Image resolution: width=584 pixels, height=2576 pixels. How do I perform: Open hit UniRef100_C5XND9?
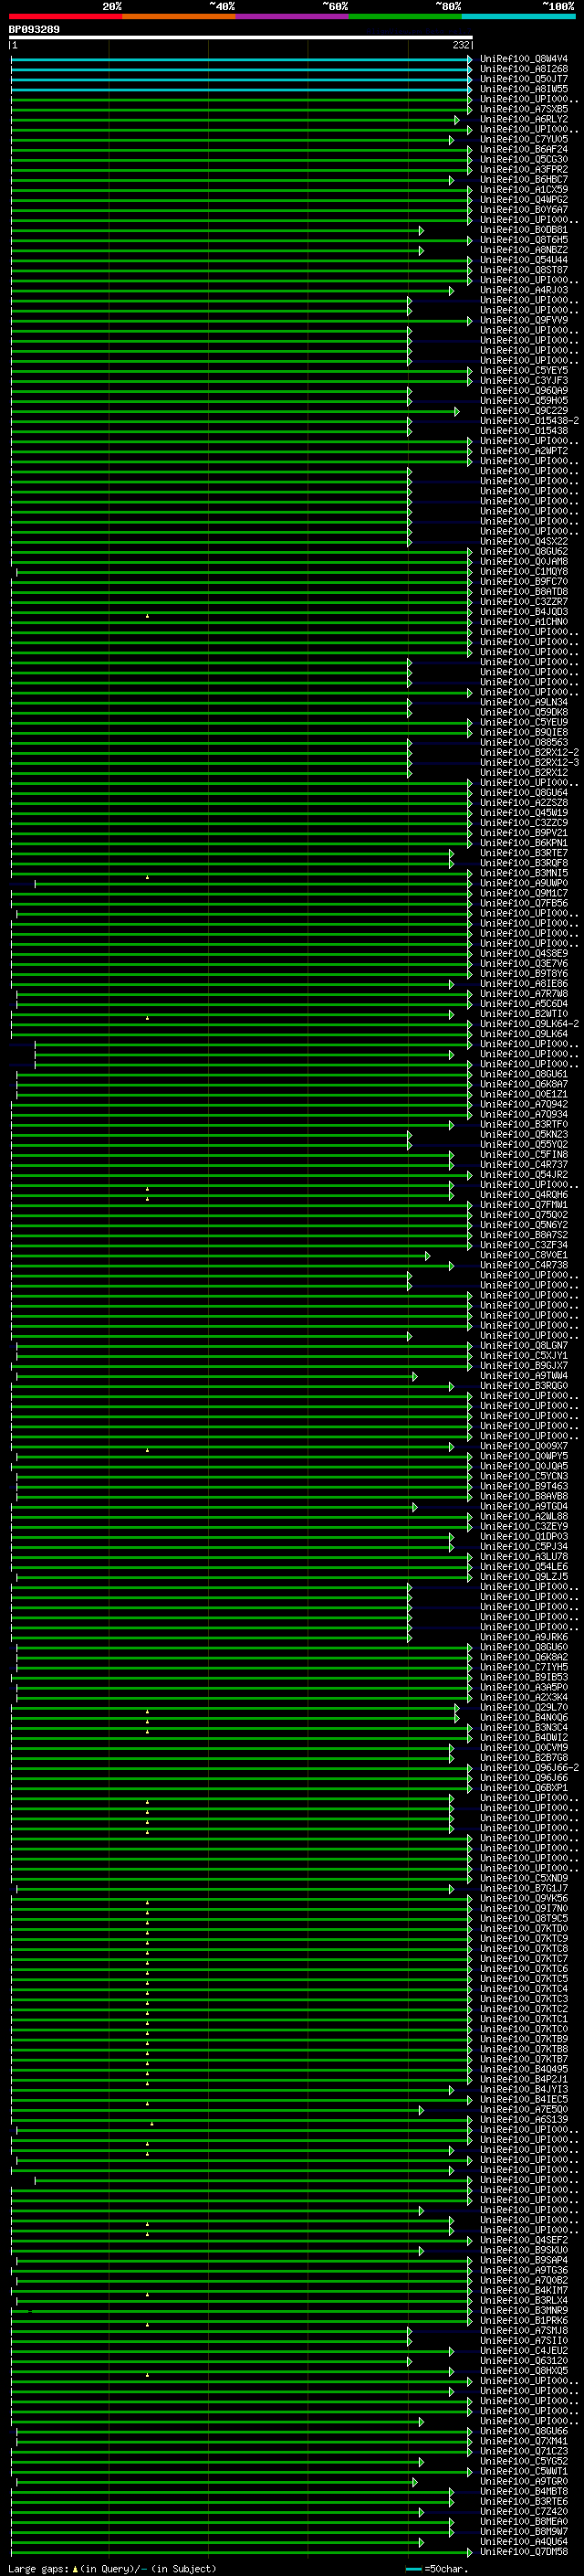[524, 1877]
